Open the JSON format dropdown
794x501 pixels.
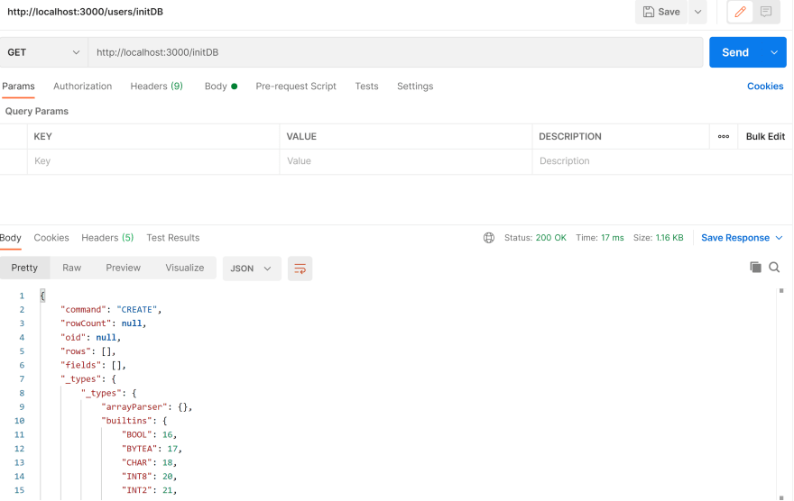(252, 269)
